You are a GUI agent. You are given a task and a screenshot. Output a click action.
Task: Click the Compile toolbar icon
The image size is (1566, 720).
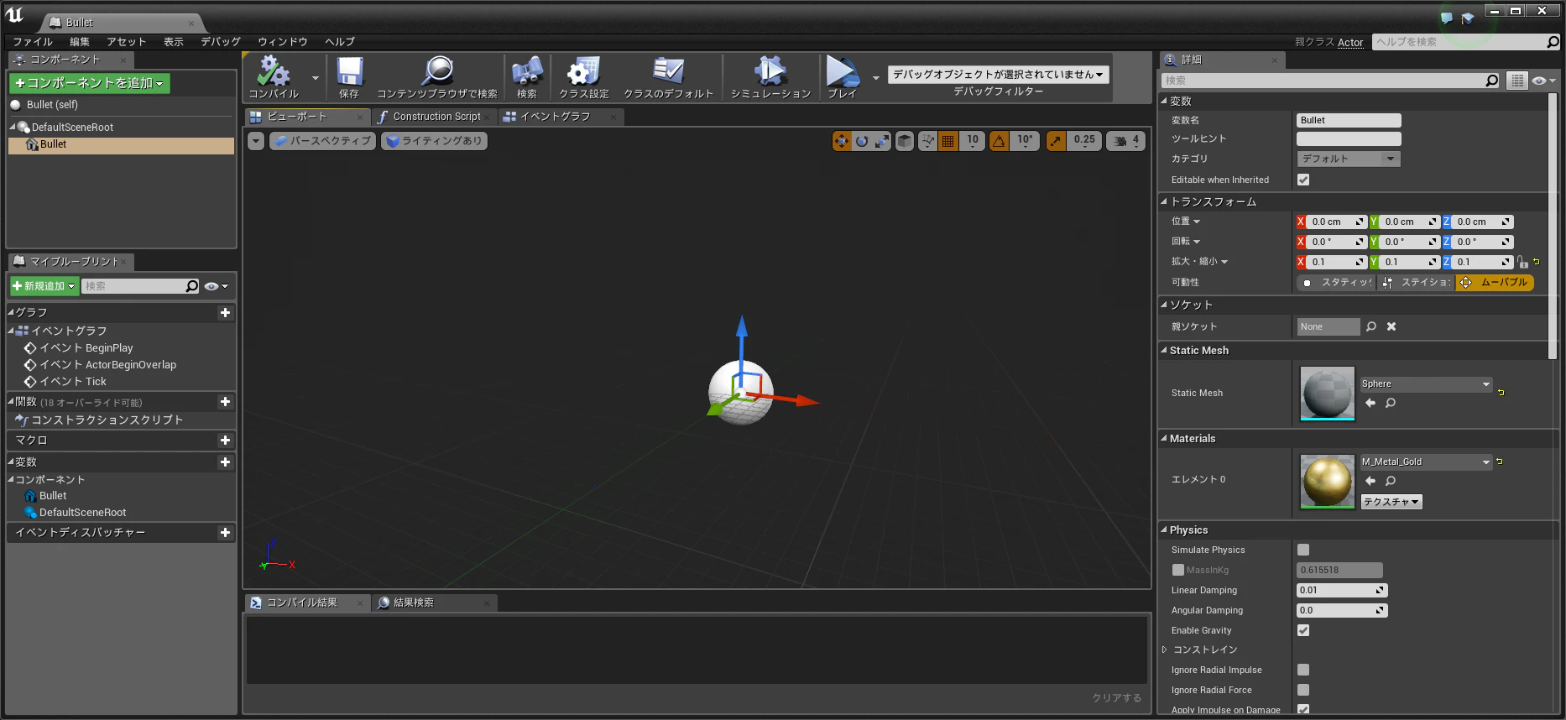pos(274,71)
